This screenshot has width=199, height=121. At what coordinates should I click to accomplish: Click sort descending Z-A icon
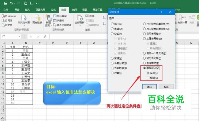point(104,23)
